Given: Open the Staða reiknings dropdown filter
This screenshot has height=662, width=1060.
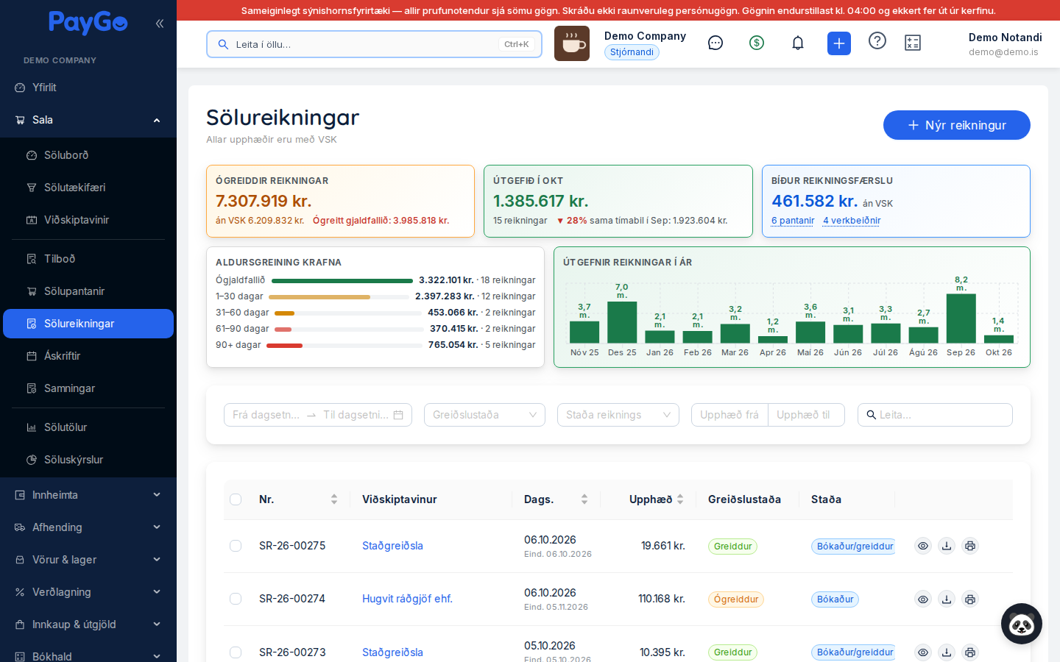Looking at the screenshot, I should [618, 415].
